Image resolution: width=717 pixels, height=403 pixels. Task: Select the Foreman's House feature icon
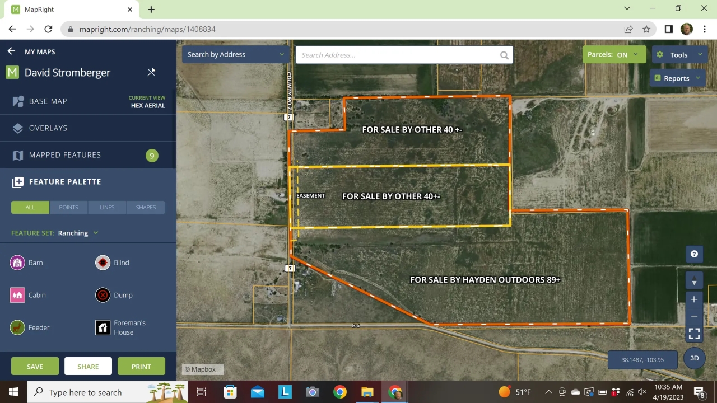(x=103, y=327)
